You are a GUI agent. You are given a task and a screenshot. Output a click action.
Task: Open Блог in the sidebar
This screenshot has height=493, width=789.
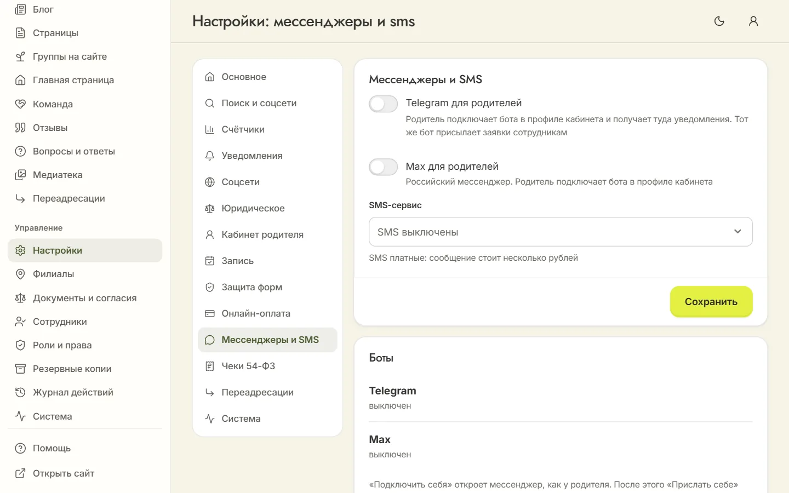coord(85,9)
